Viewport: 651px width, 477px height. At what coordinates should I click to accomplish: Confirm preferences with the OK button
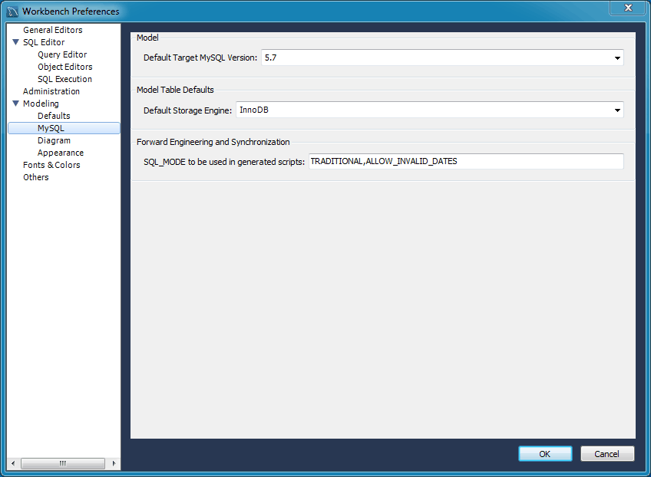(x=545, y=454)
